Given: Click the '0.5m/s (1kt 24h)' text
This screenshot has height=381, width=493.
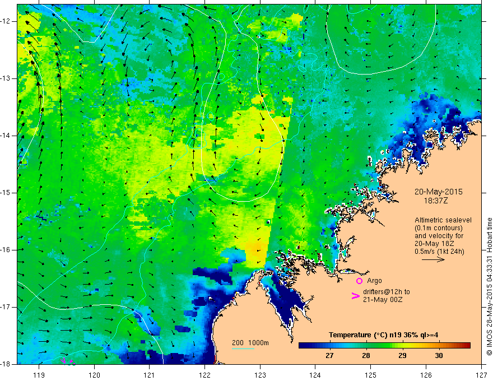Looking at the screenshot, I should click(x=439, y=251).
